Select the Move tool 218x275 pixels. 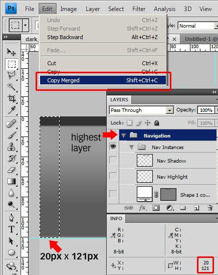pyautogui.click(x=12, y=52)
